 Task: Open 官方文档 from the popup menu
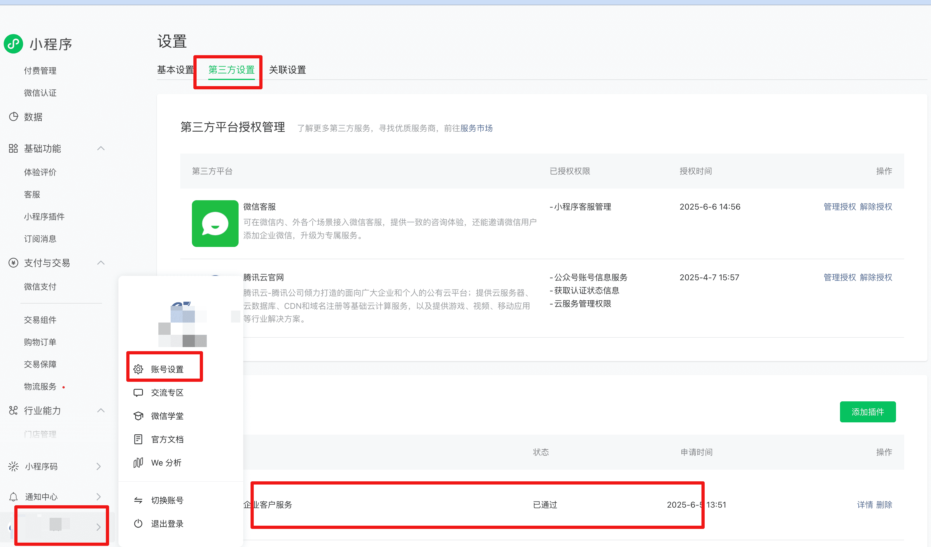click(x=167, y=439)
